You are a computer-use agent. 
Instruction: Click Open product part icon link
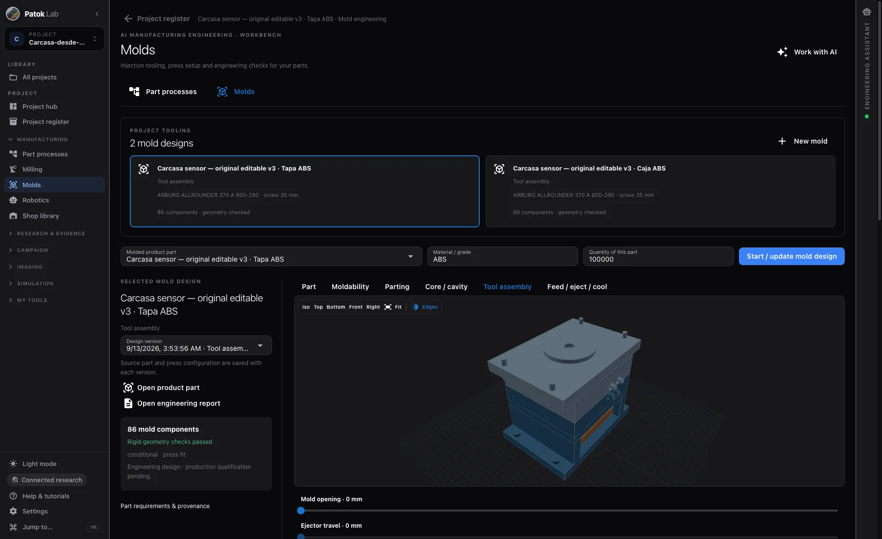162,388
